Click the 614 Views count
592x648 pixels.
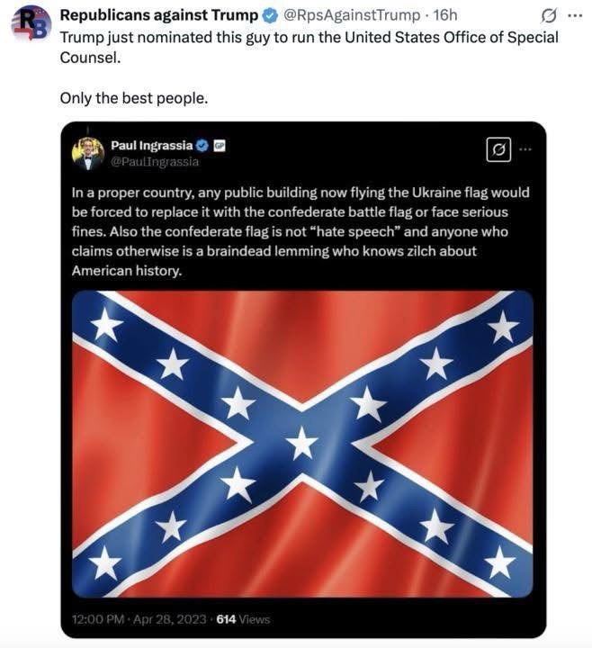[244, 619]
